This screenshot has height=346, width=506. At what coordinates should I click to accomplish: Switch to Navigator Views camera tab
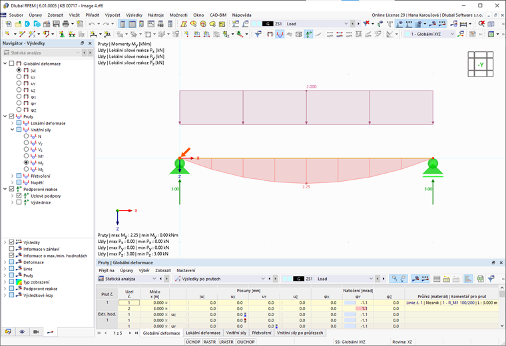(36, 332)
